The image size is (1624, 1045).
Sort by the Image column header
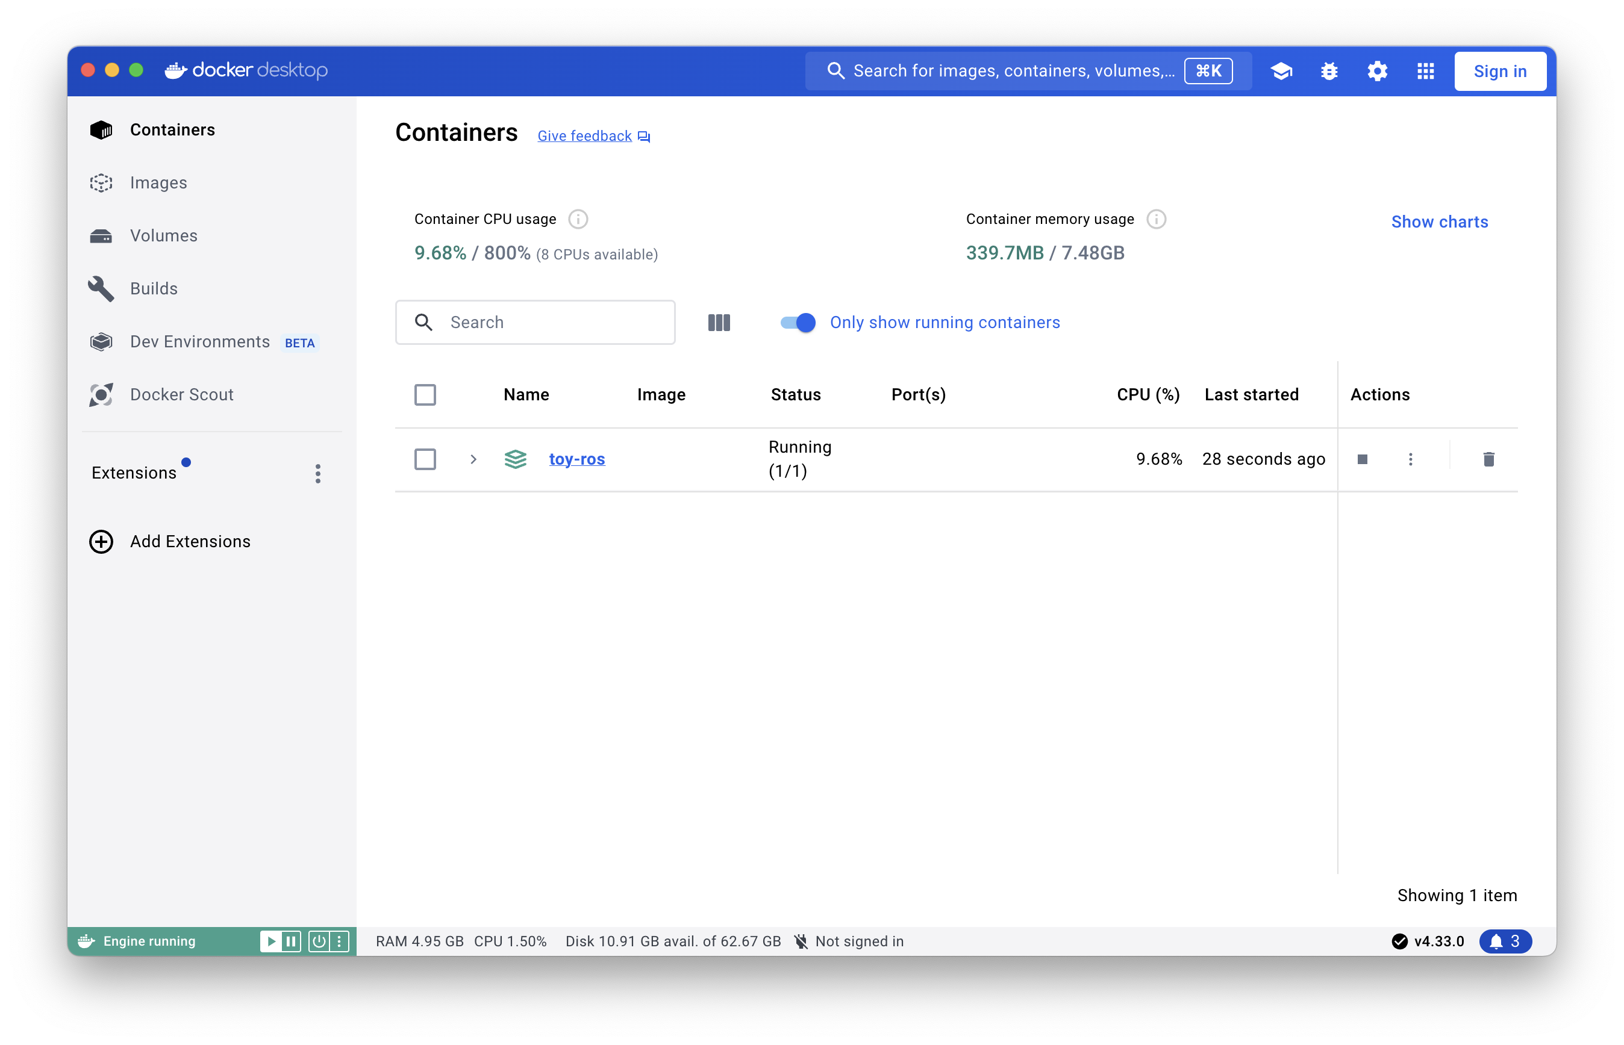point(661,395)
